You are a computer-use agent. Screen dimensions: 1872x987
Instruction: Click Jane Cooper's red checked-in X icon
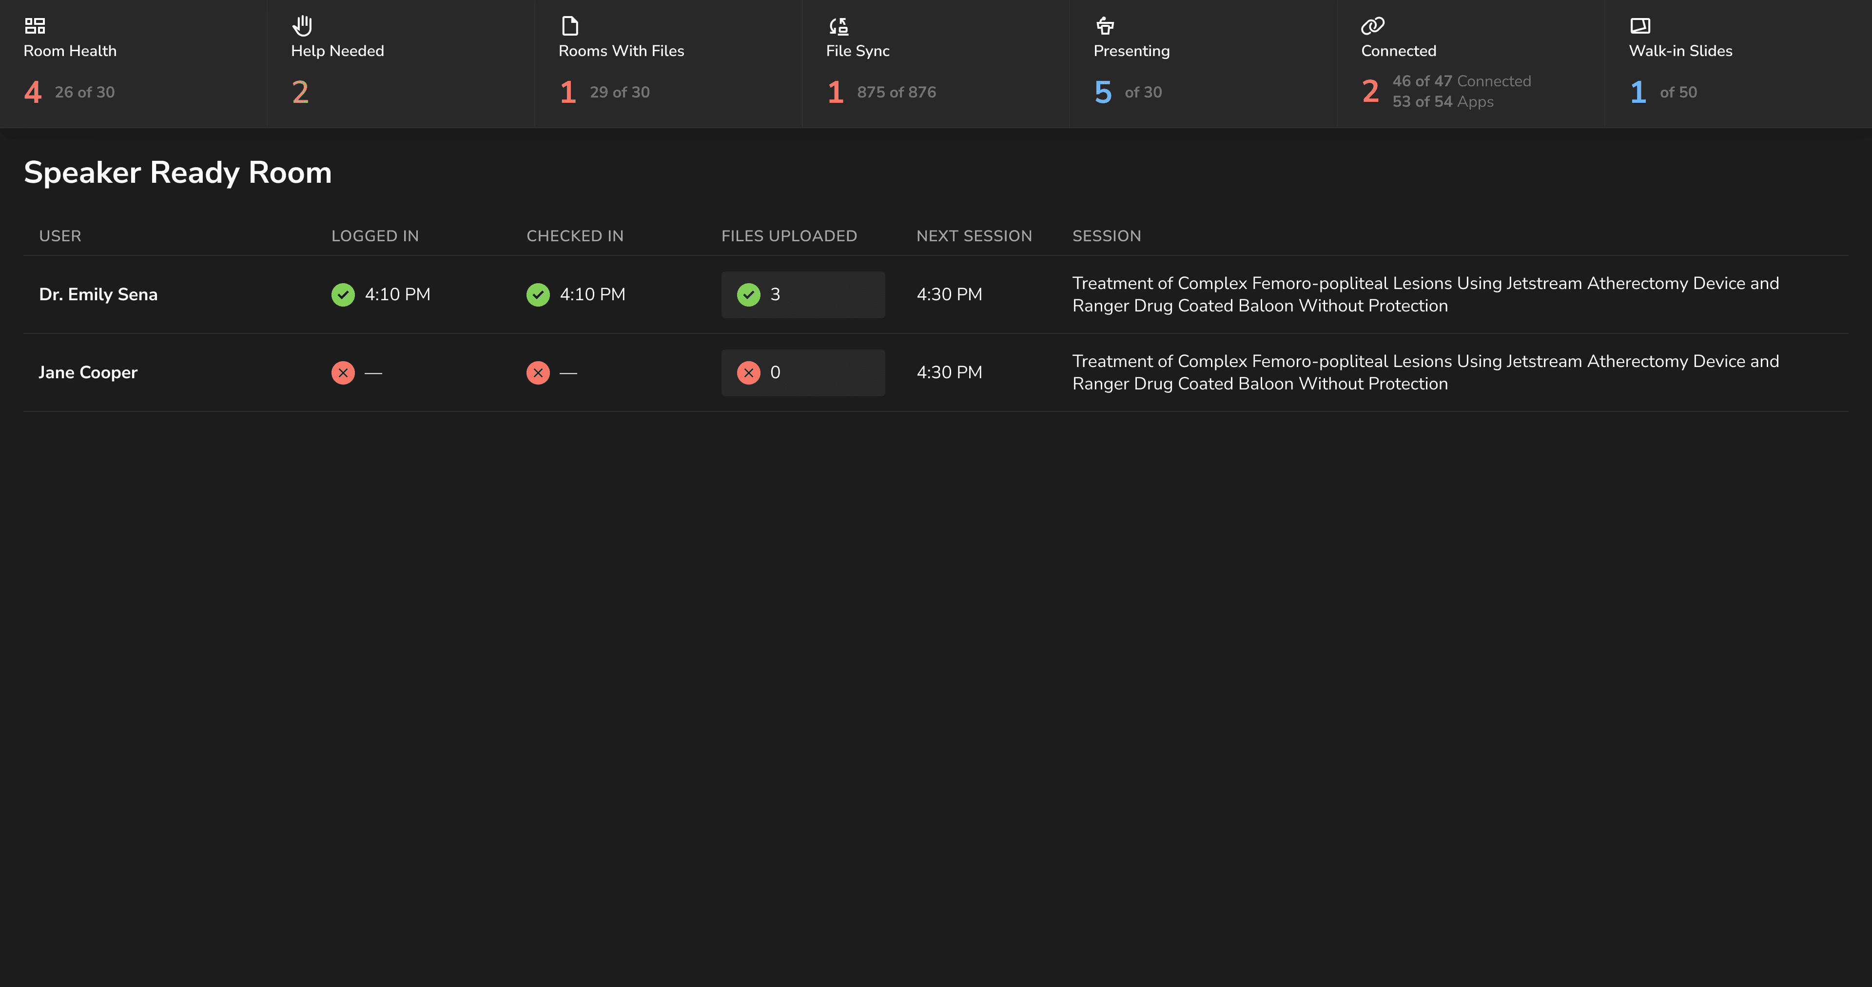pos(538,373)
